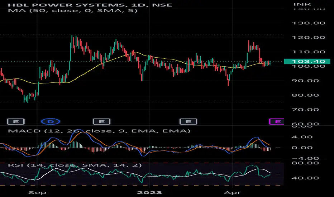Screen dimensions: 334x197
Task: Click the first grey E earnings marker
Action: click(16, 122)
